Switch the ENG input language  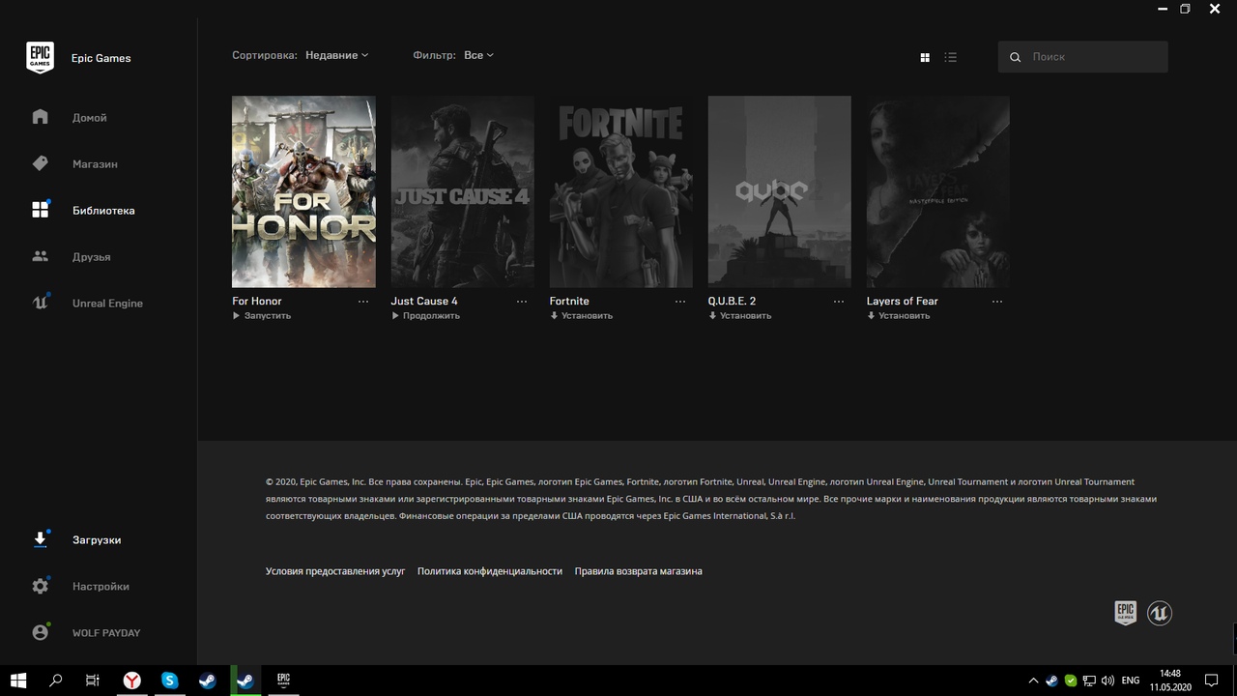(x=1131, y=681)
